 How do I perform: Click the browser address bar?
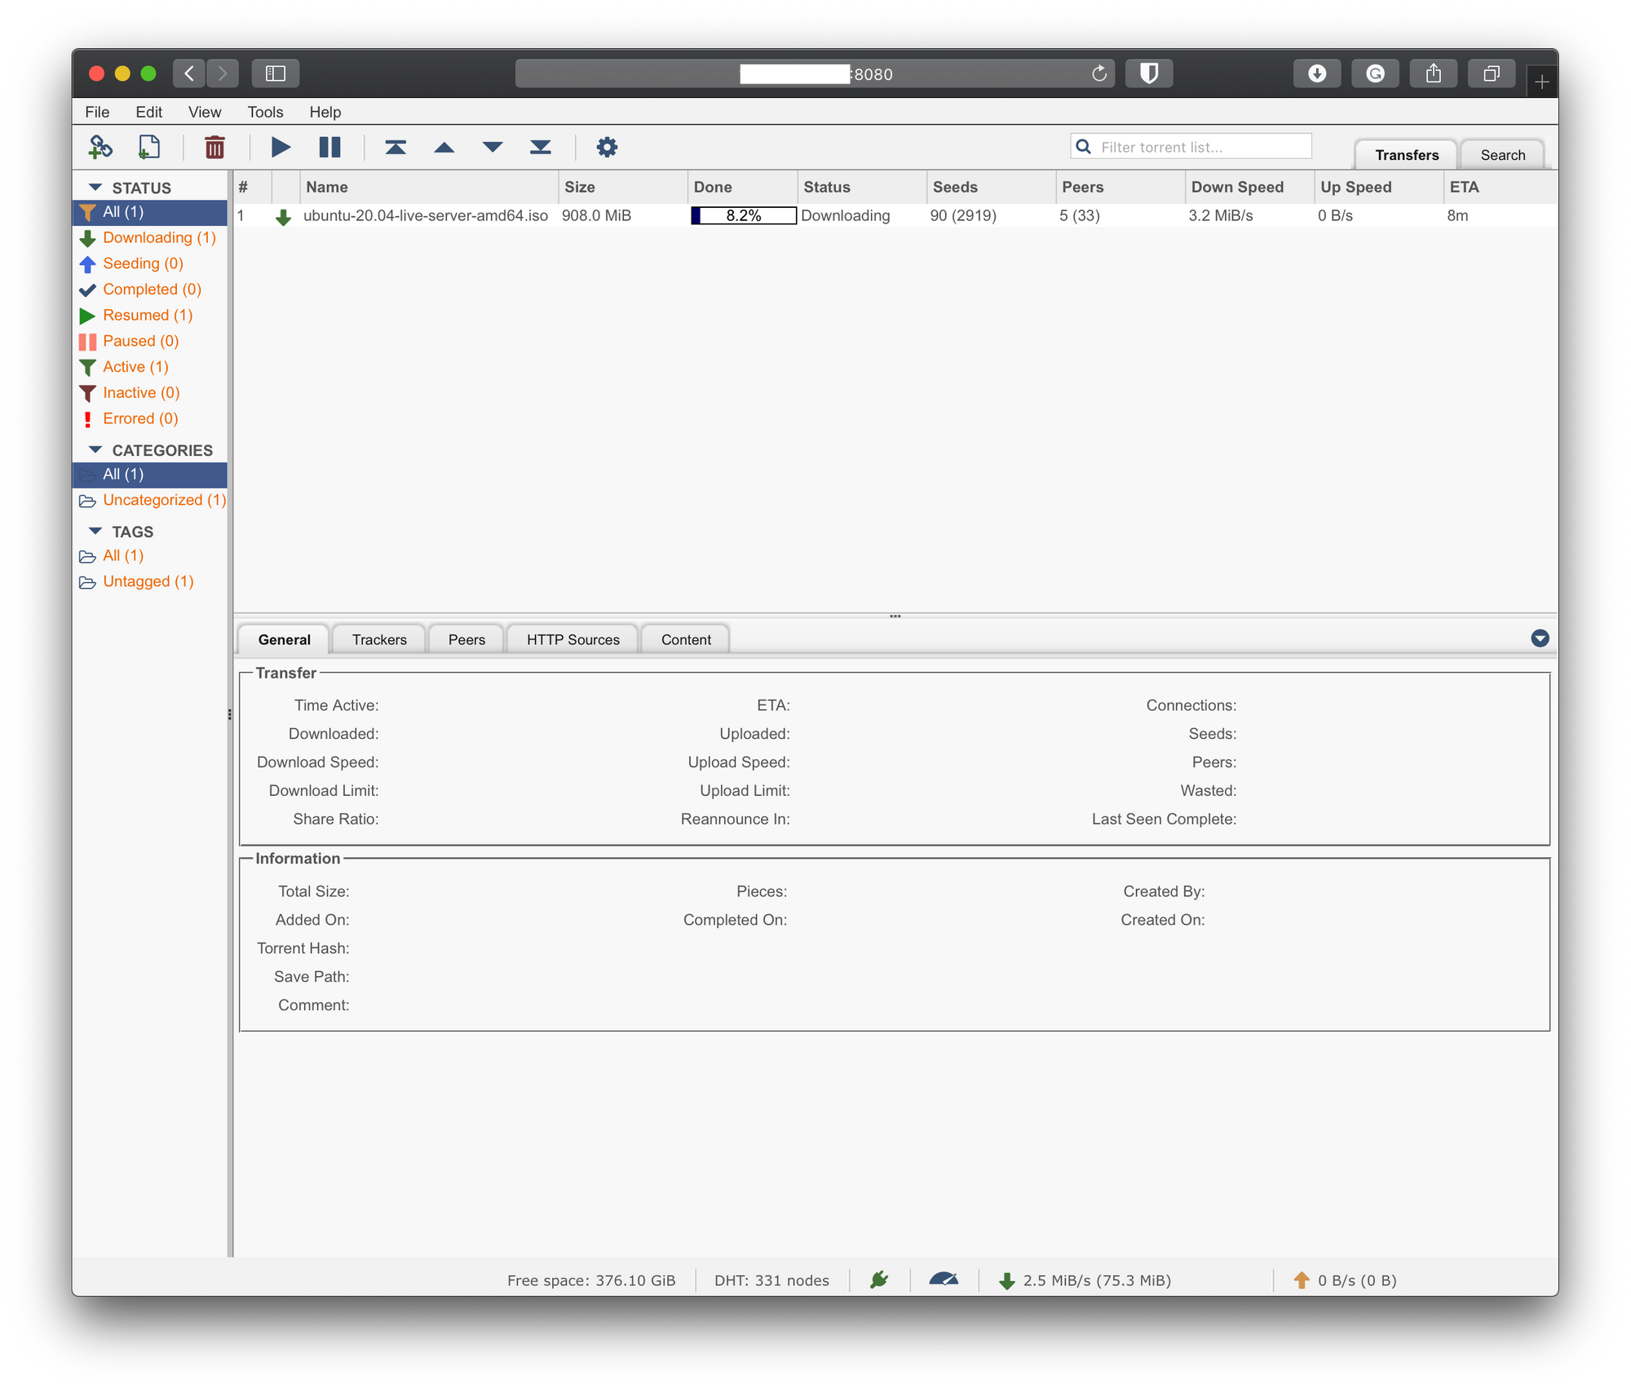(815, 73)
